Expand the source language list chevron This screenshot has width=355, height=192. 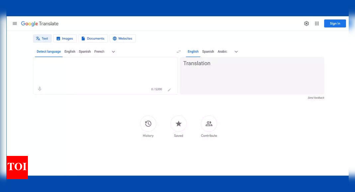113,52
